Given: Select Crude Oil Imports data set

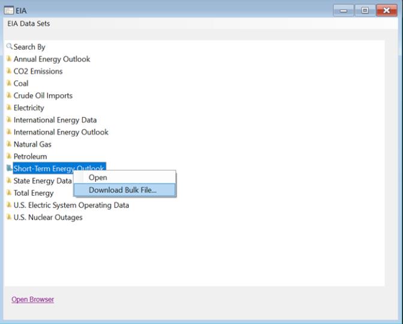Looking at the screenshot, I should click(43, 95).
